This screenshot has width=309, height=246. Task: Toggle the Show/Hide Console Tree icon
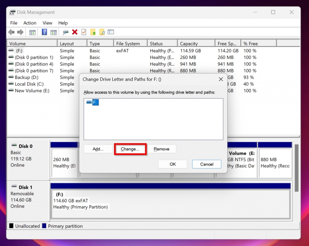[x=32, y=32]
